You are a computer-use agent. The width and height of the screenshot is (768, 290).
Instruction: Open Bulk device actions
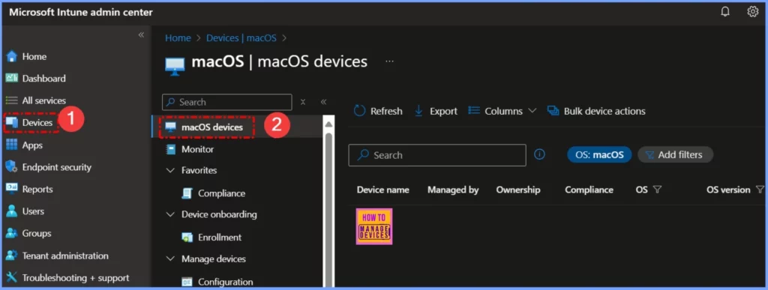[x=596, y=111]
